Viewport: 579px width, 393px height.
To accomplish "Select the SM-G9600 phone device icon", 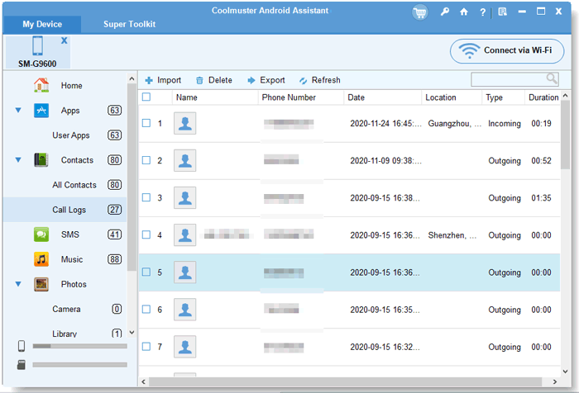I will pos(38,46).
